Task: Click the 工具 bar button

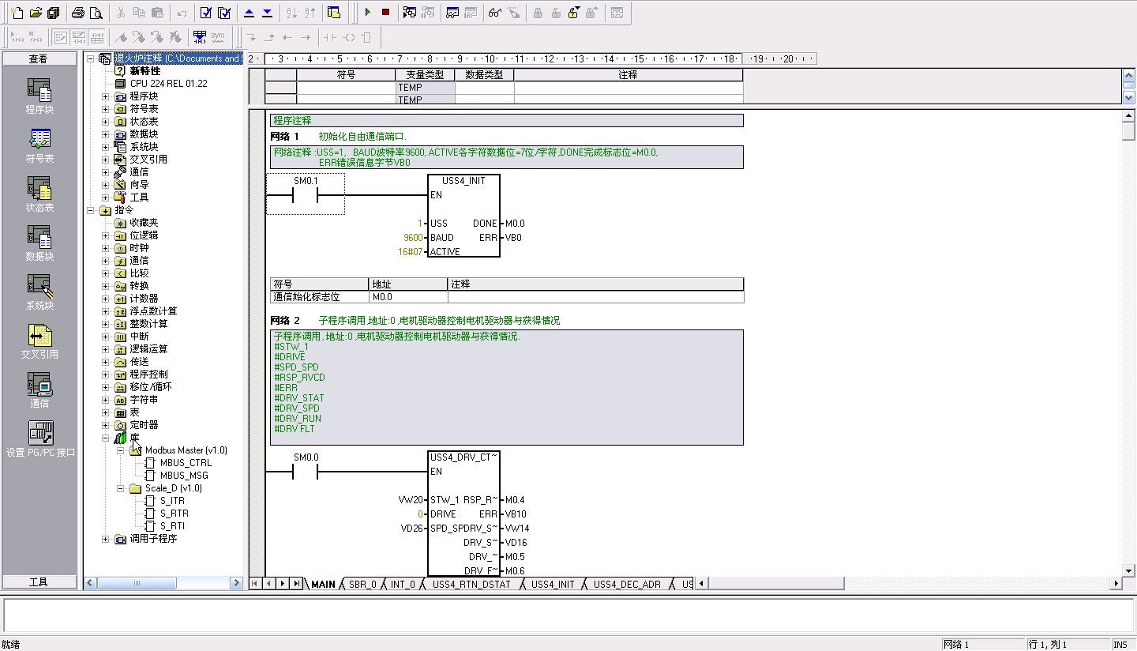Action: coord(39,582)
